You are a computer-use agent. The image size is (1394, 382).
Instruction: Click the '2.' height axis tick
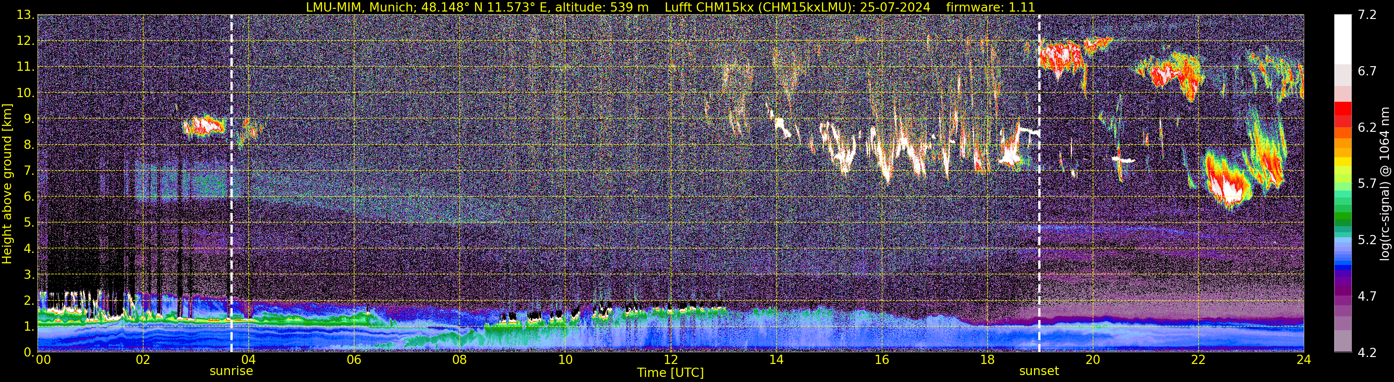tap(29, 301)
